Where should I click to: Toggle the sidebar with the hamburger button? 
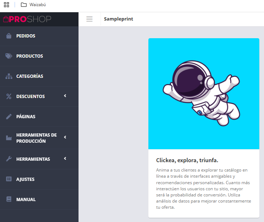point(89,19)
